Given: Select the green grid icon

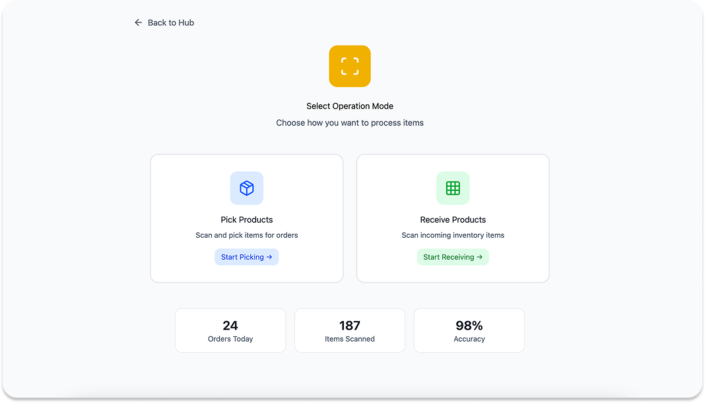Looking at the screenshot, I should [x=453, y=188].
